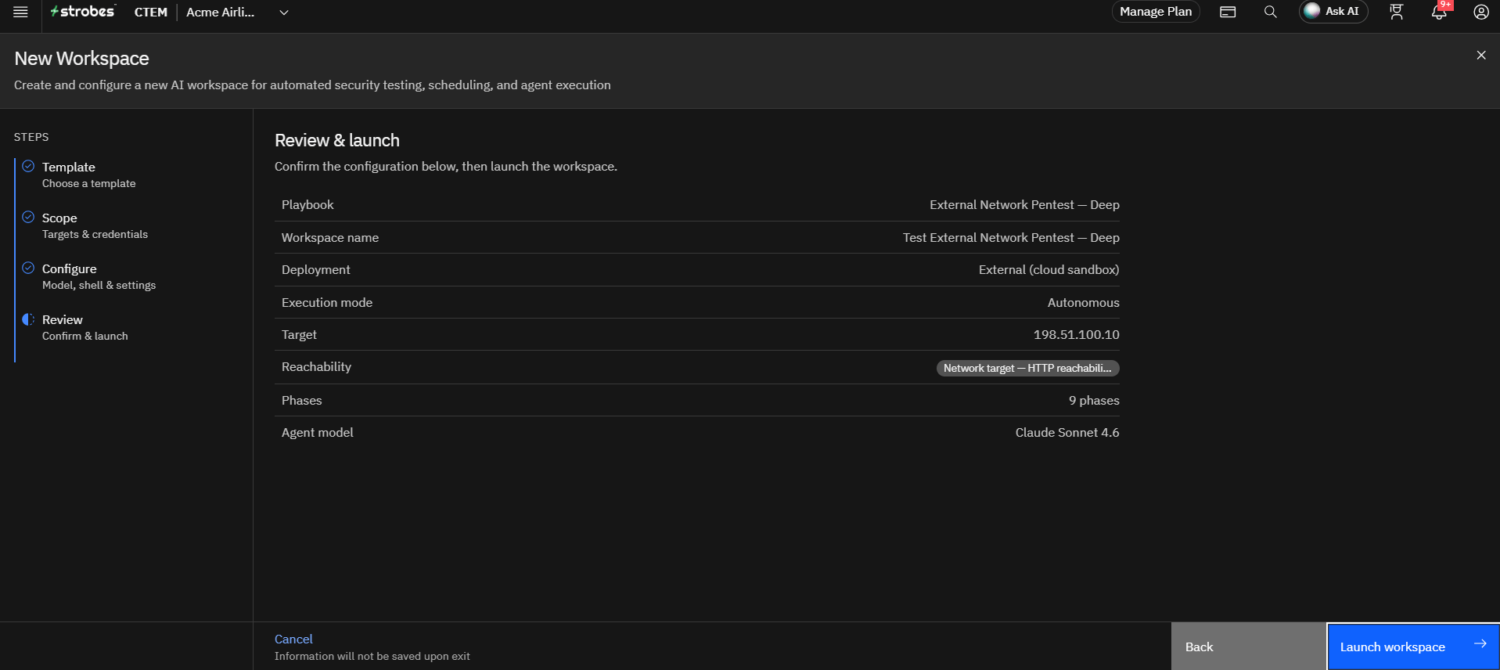Click the target IP 198.51.100.10

tap(1076, 335)
